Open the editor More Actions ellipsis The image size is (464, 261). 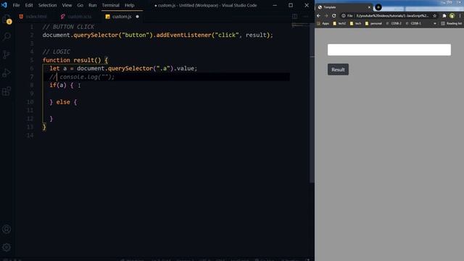(306, 17)
